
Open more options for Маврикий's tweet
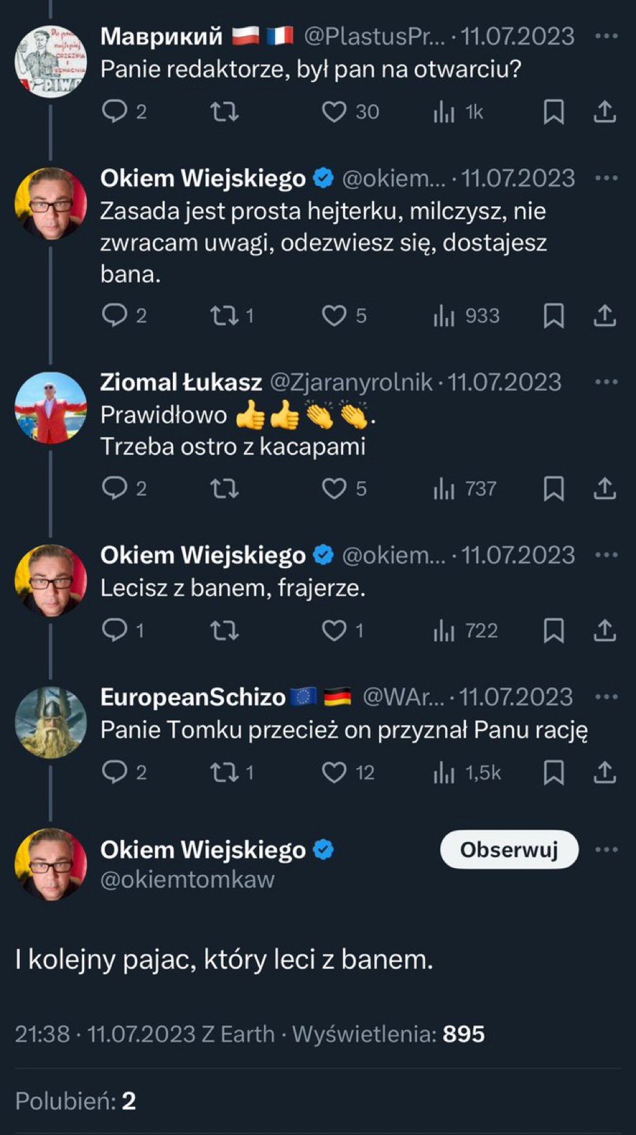tap(606, 36)
